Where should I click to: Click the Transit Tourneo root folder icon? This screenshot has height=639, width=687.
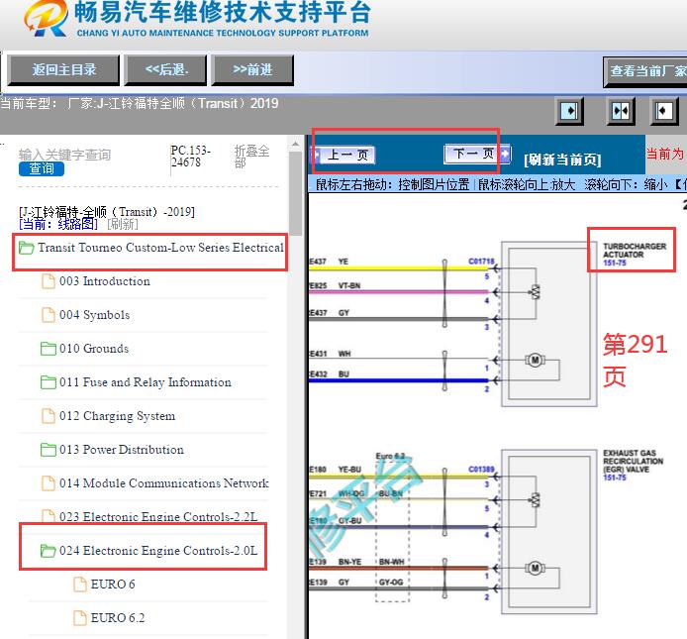point(27,248)
